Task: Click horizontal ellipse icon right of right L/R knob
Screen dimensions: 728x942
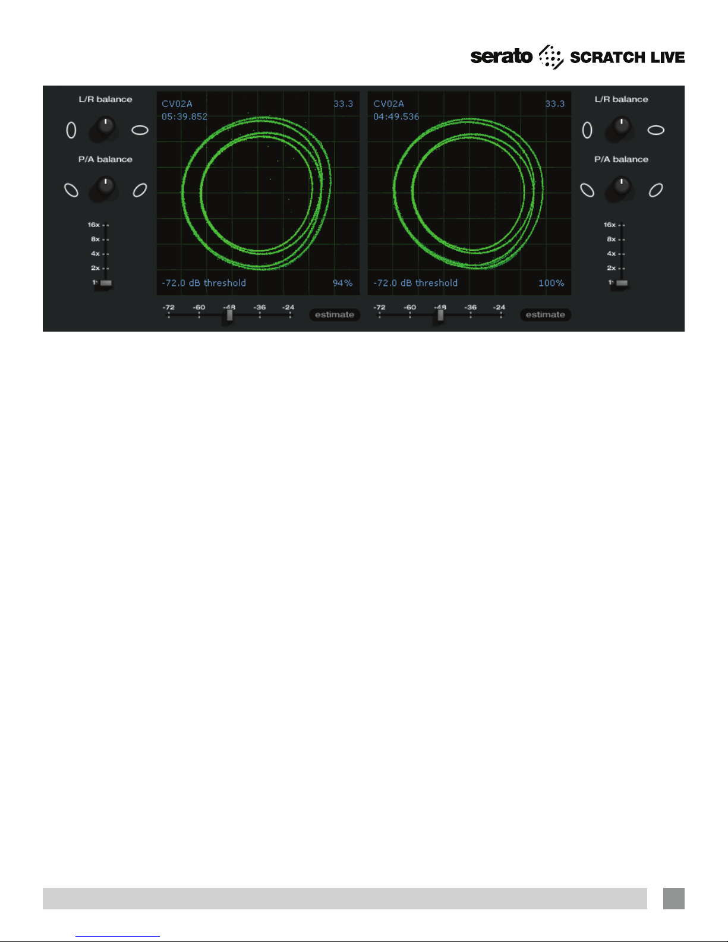Action: pos(656,130)
